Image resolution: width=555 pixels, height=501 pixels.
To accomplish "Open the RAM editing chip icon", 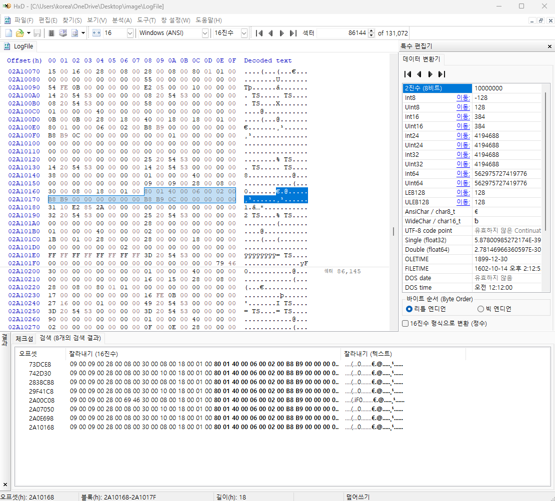I will (51, 33).
